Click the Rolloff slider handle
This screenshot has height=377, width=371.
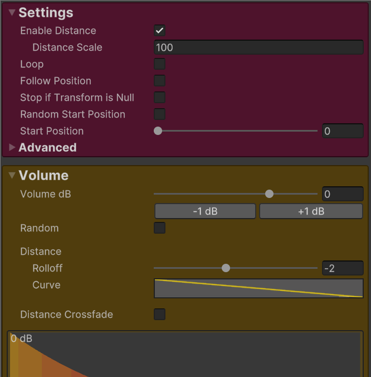pos(226,268)
